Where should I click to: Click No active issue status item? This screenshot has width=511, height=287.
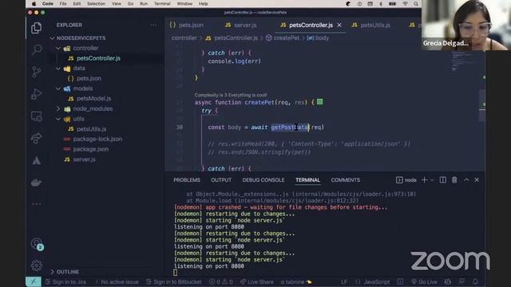117,281
